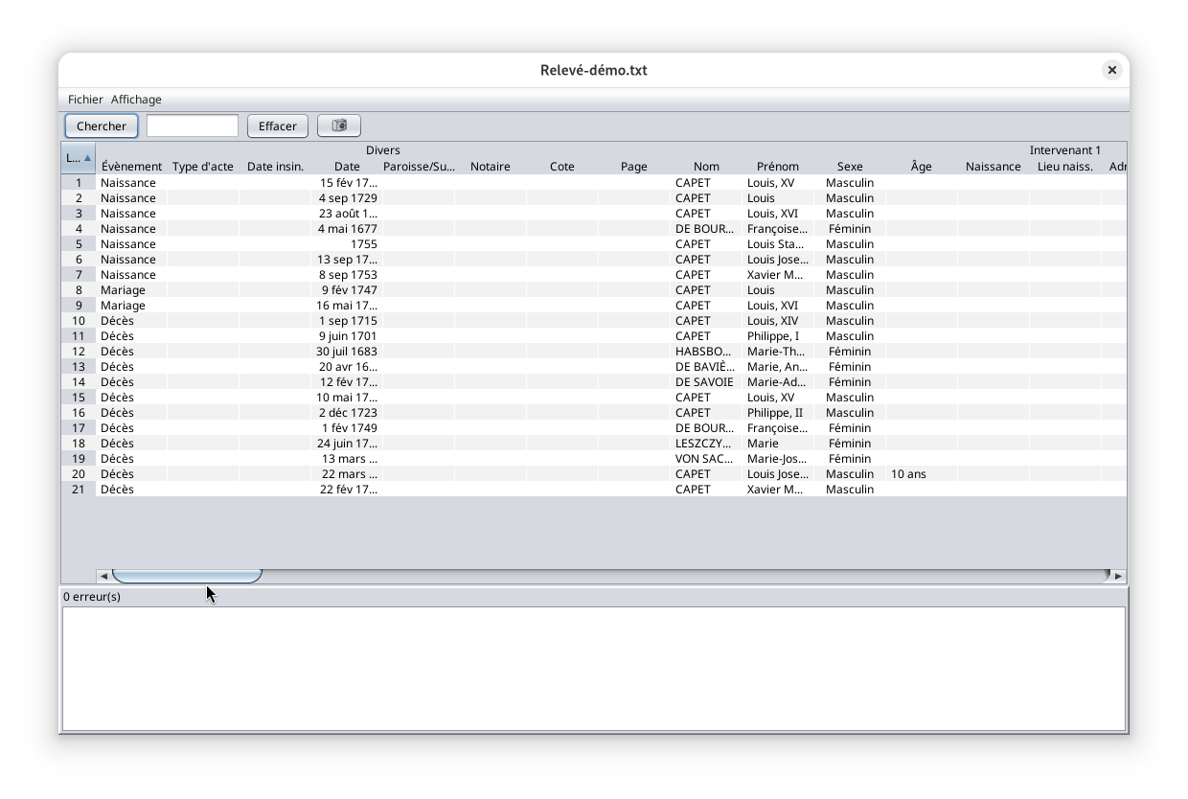Sort by the line number column header
The height and width of the screenshot is (799, 1188).
tap(79, 158)
